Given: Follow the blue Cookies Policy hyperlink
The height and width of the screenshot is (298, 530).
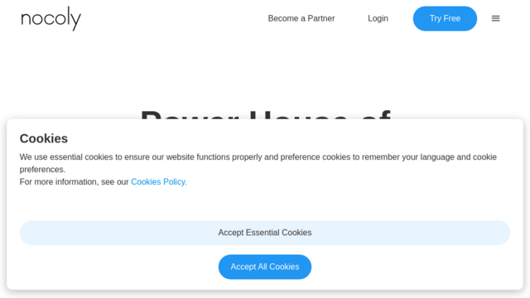Looking at the screenshot, I should tap(159, 182).
